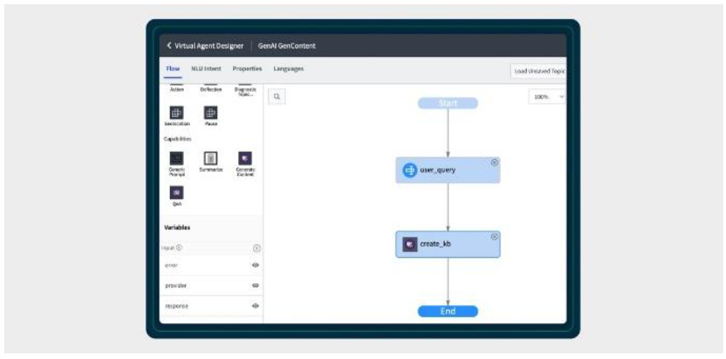Switch to the Properties tab
The image size is (726, 359).
point(247,68)
